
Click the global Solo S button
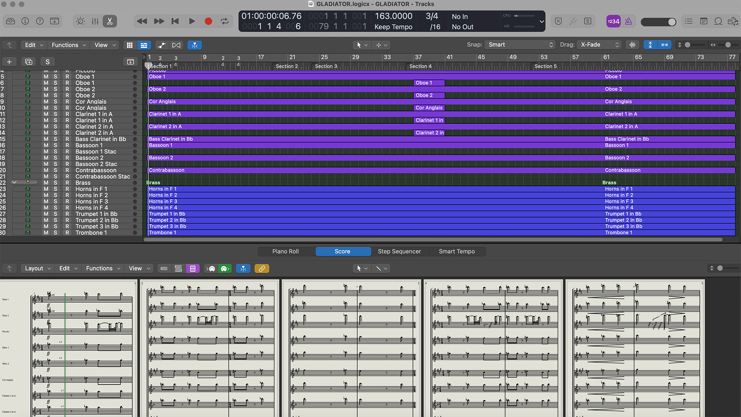47,62
